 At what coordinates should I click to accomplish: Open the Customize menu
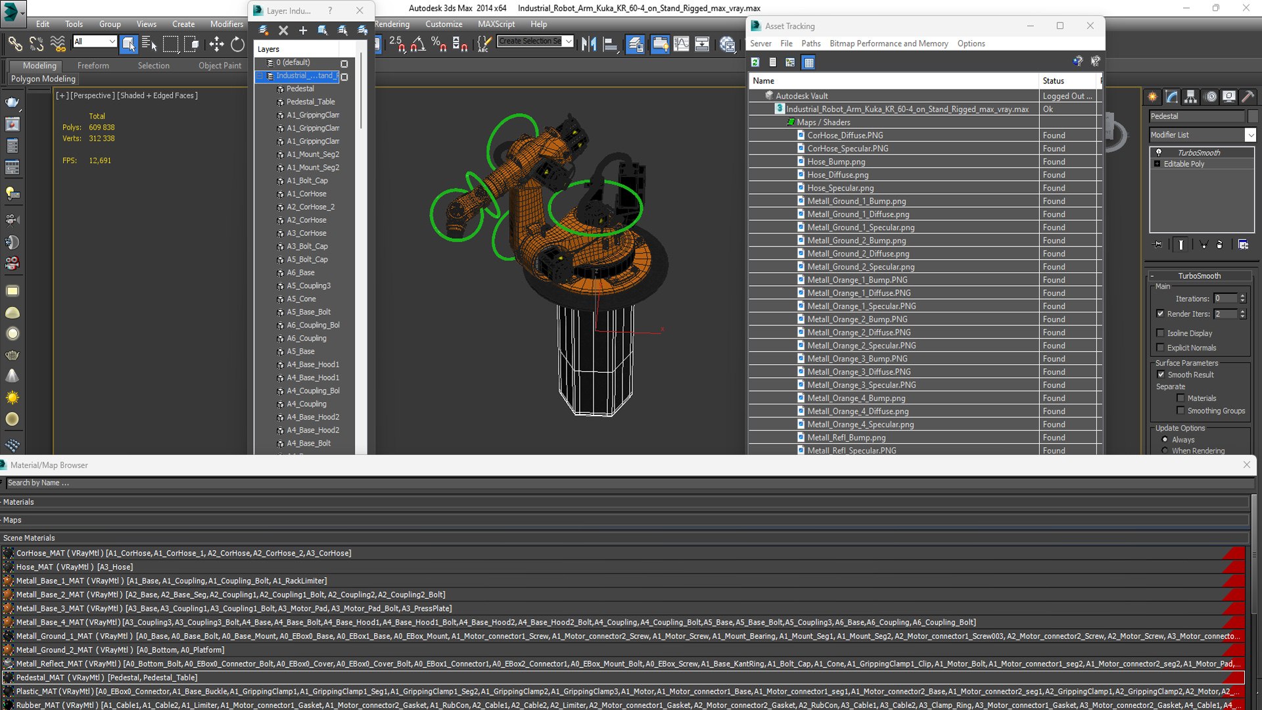(444, 24)
